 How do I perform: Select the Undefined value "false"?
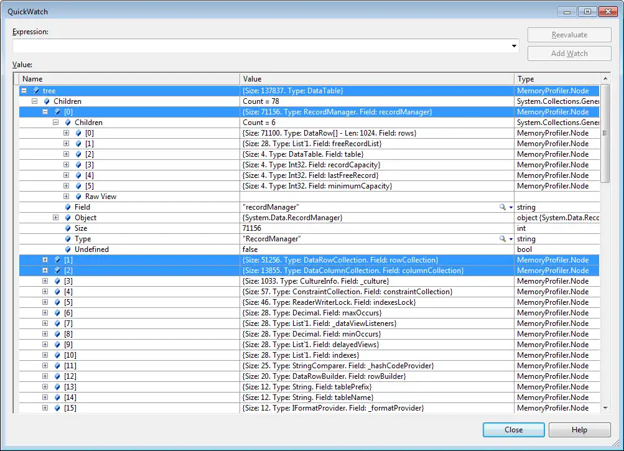[250, 249]
